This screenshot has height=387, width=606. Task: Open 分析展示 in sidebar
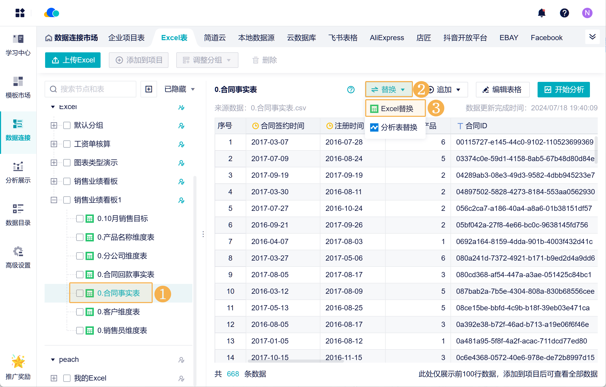18,173
